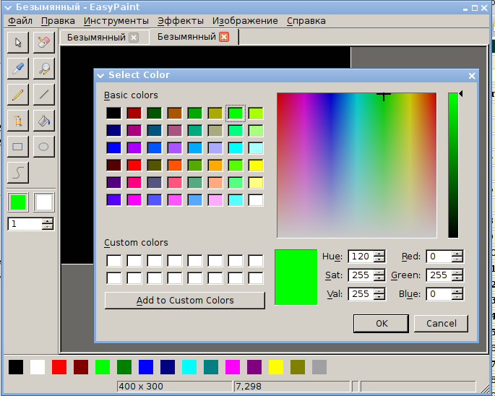
Task: Choose the paint bucket fill tool
Action: (x=44, y=121)
